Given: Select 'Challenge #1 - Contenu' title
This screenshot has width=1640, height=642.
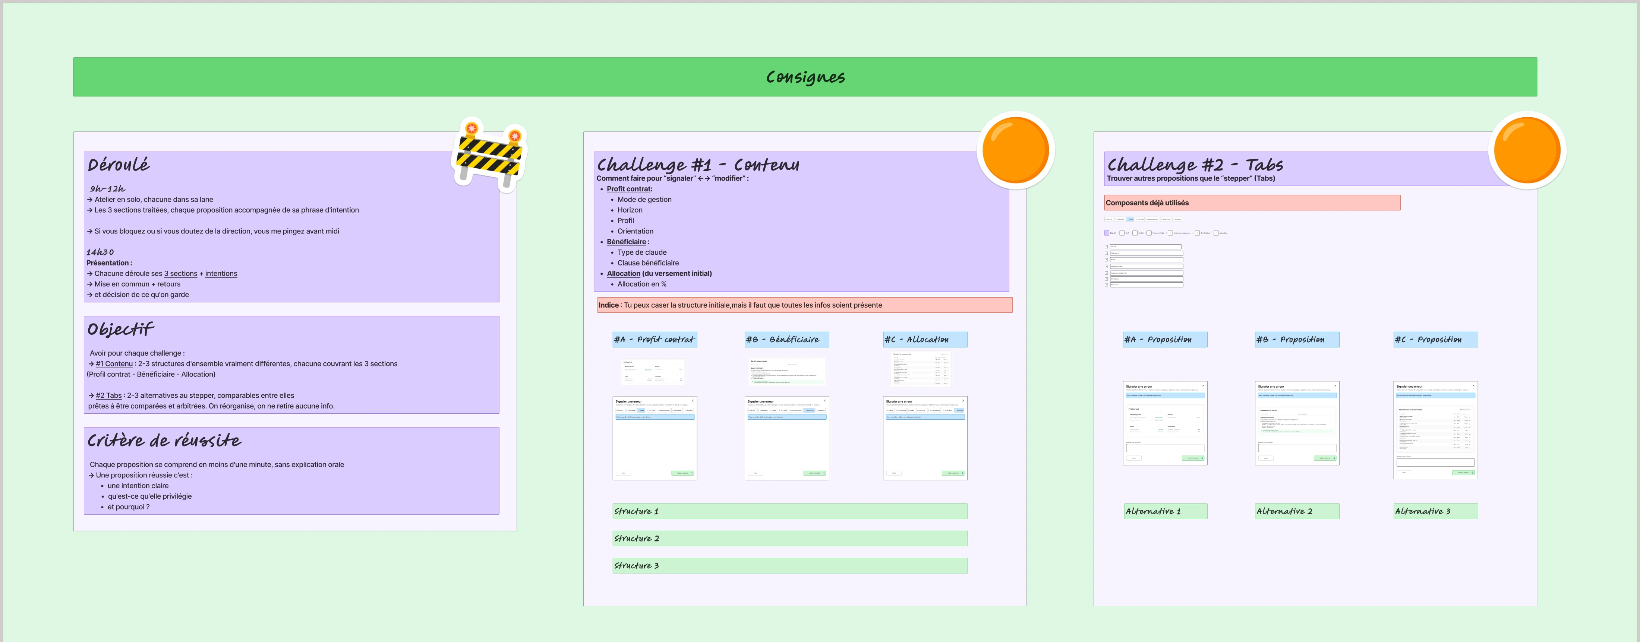Looking at the screenshot, I should point(698,165).
